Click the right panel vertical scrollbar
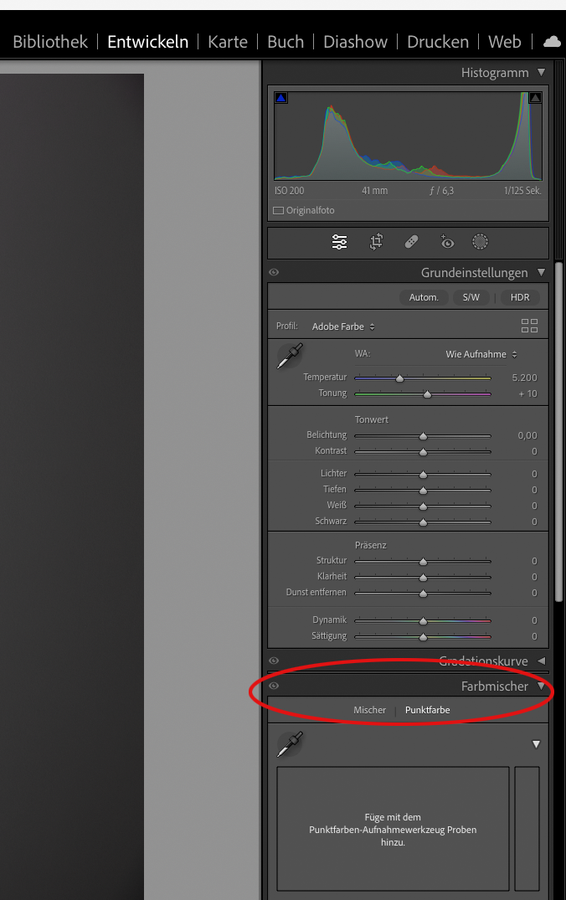 tap(558, 430)
